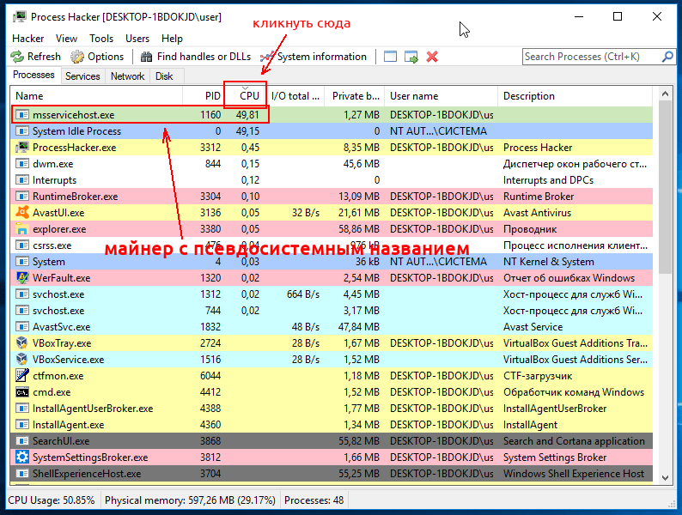The width and height of the screenshot is (682, 515).
Task: Click the Find handles or DLLs binoculars icon
Action: coord(147,57)
